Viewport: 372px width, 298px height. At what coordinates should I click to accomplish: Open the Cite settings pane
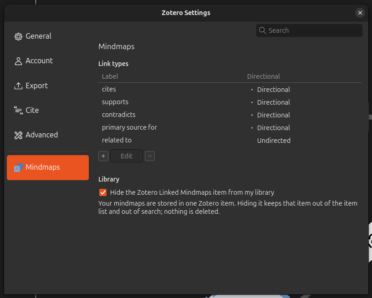coord(48,110)
